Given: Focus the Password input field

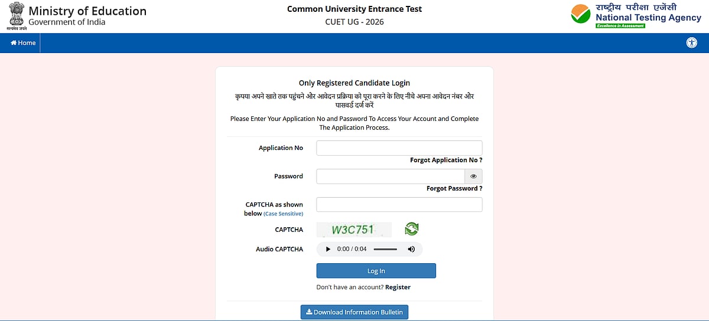Looking at the screenshot, I should pyautogui.click(x=391, y=176).
